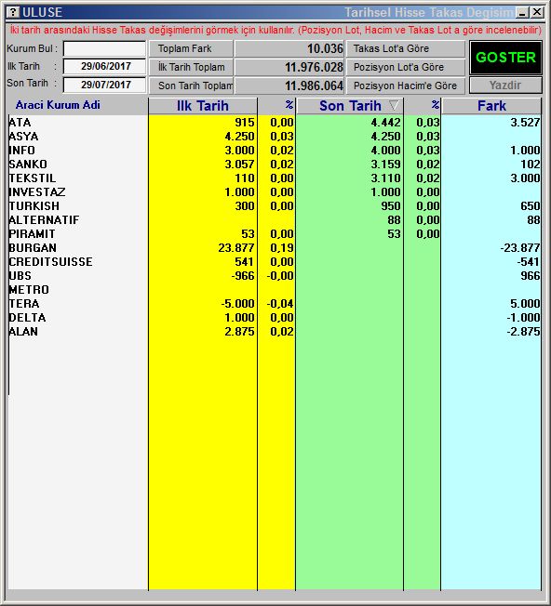Click the Son Tarih date field
This screenshot has height=606, width=551.
click(x=104, y=85)
